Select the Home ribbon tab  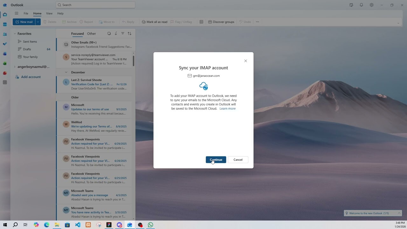point(37,13)
